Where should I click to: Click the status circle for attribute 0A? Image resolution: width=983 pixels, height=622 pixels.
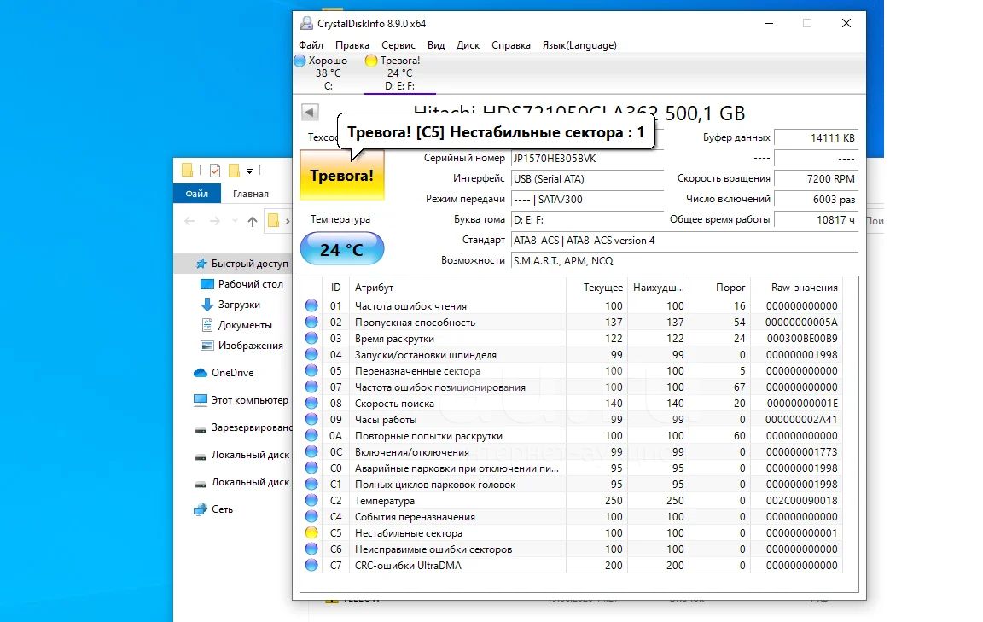311,436
